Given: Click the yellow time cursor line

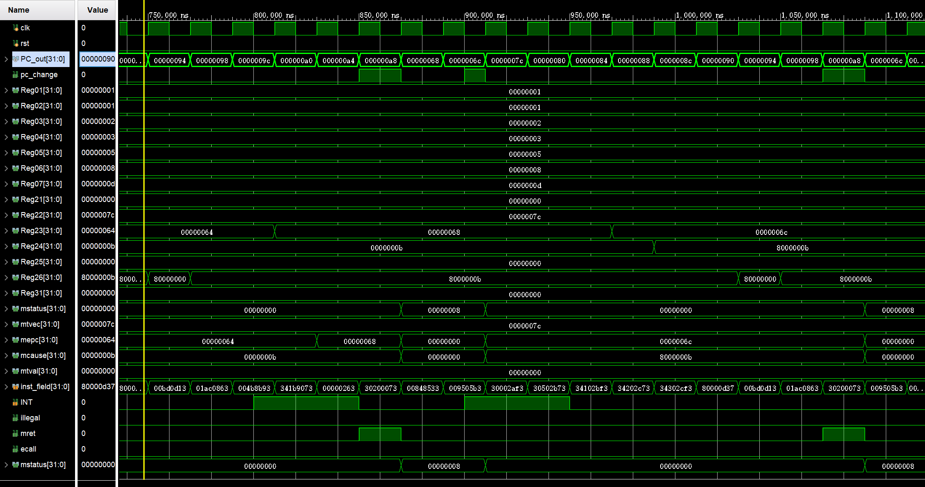Looking at the screenshot, I should [x=144, y=253].
